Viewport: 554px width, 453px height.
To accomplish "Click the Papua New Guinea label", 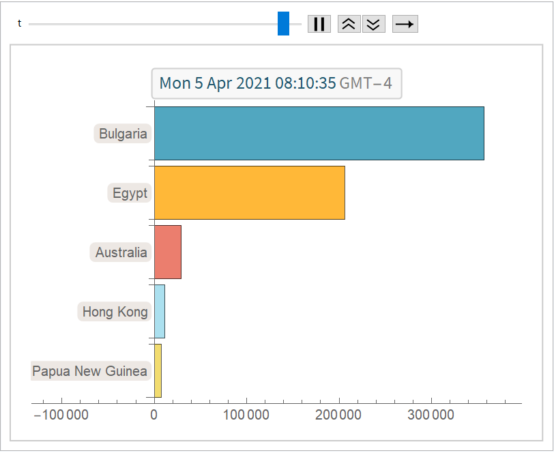I will [89, 371].
